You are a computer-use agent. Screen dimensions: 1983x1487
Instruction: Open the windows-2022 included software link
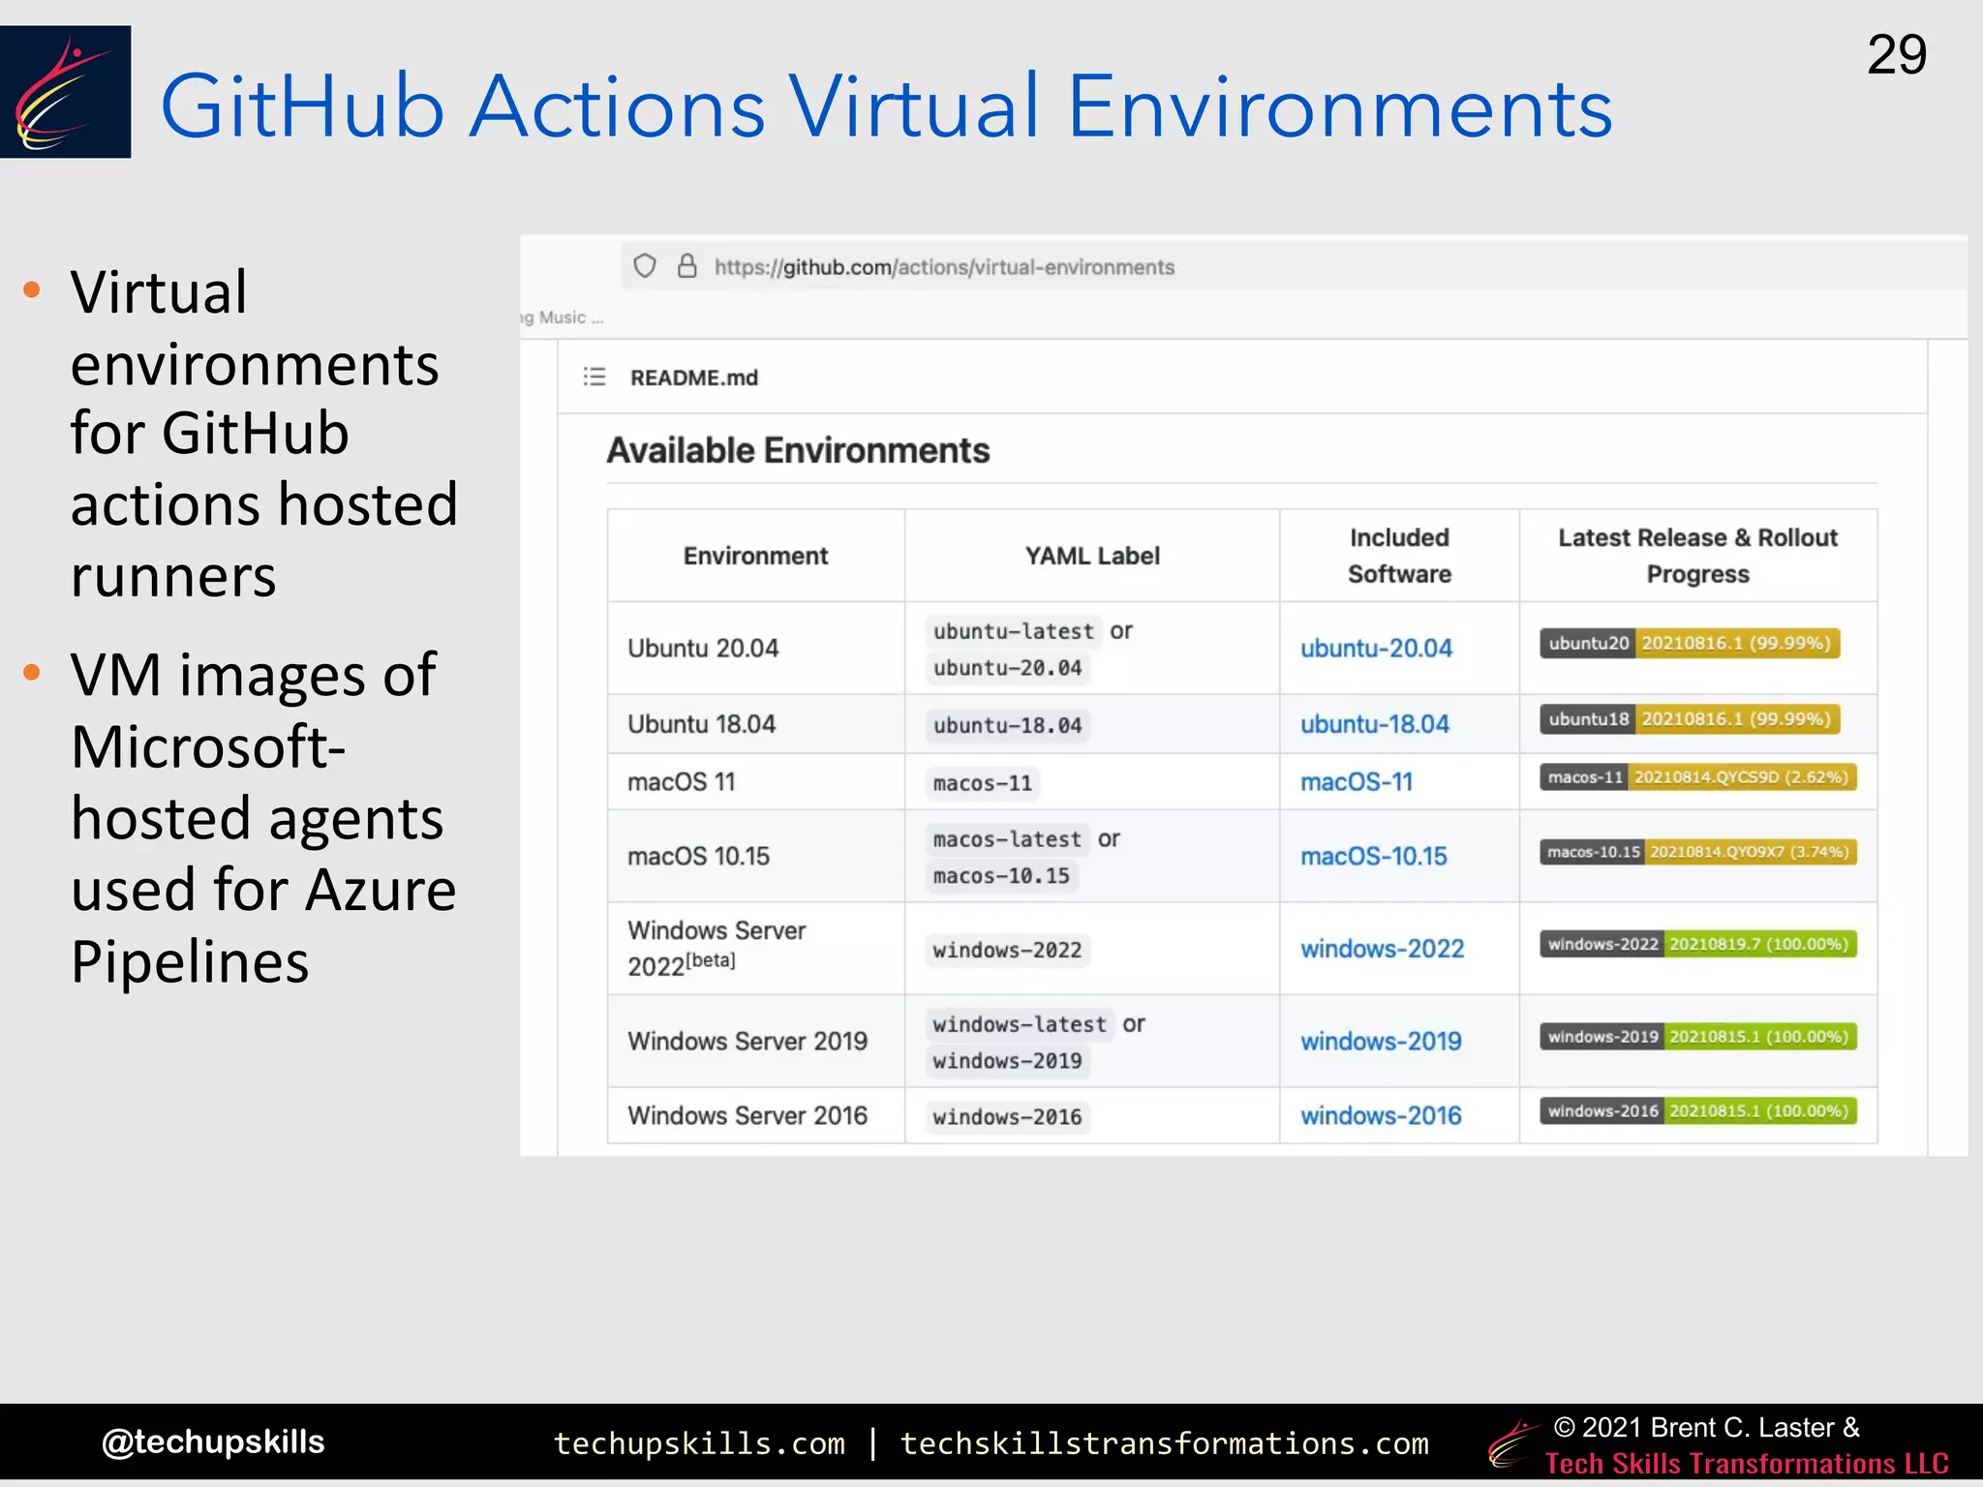click(1382, 949)
